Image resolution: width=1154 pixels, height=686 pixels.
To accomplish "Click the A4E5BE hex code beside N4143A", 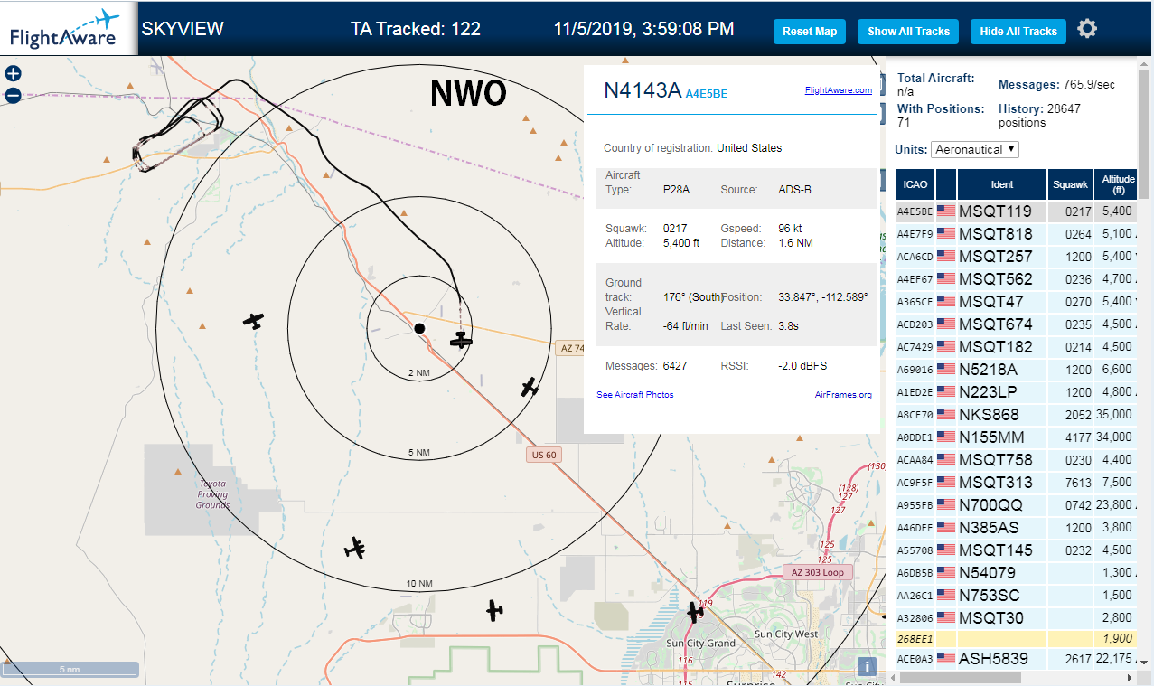I will [x=707, y=93].
